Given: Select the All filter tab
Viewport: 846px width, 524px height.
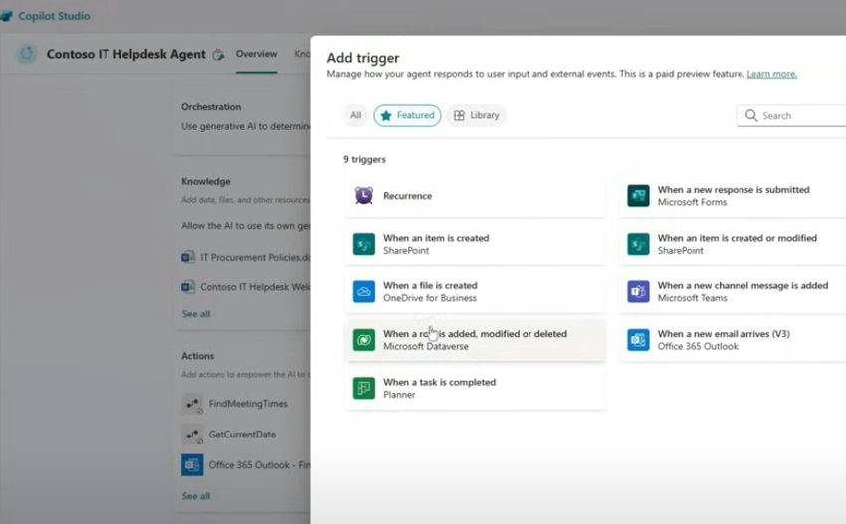Looking at the screenshot, I should (355, 115).
